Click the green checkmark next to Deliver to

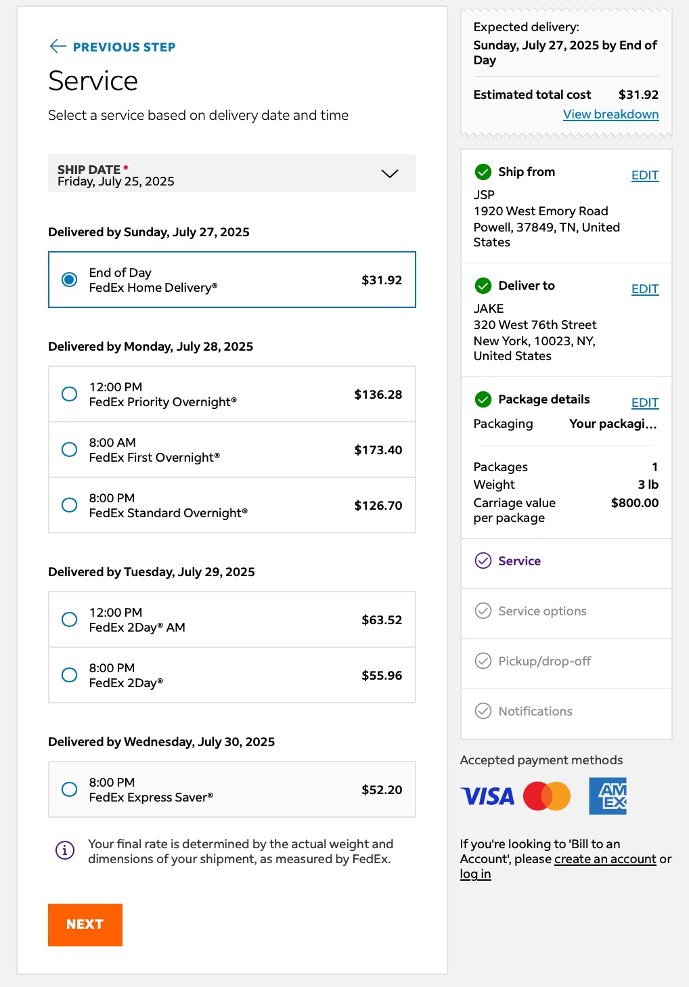point(483,286)
